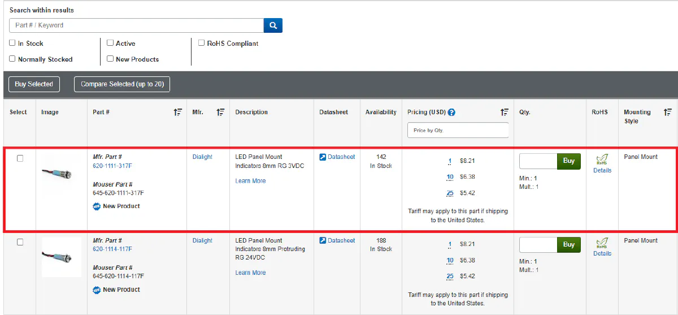The width and height of the screenshot is (678, 315).
Task: Enable the Normally Stocked checkbox
Action: point(12,59)
